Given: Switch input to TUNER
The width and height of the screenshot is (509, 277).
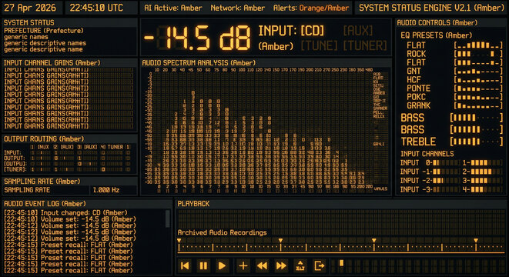Looking at the screenshot, I should pos(365,45).
